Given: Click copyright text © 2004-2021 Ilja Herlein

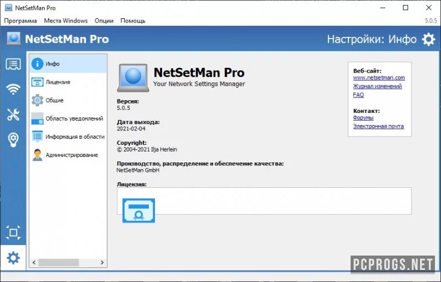Looking at the screenshot, I should [147, 149].
